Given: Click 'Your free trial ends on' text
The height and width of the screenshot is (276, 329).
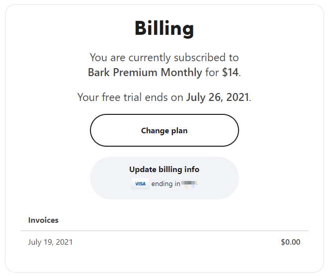Looking at the screenshot, I should (x=130, y=97).
